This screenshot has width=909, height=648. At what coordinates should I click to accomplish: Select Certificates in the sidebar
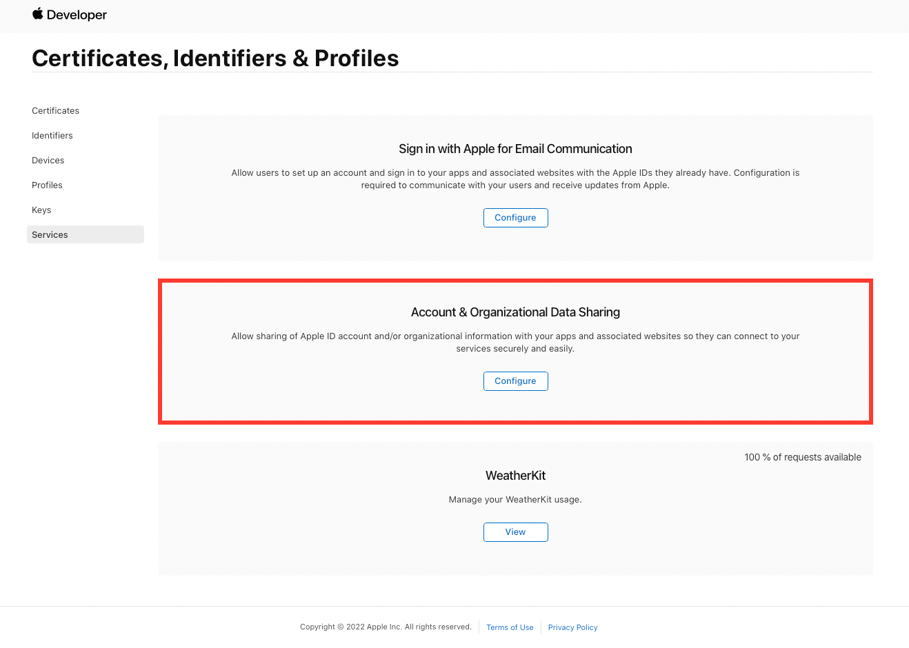click(x=55, y=110)
